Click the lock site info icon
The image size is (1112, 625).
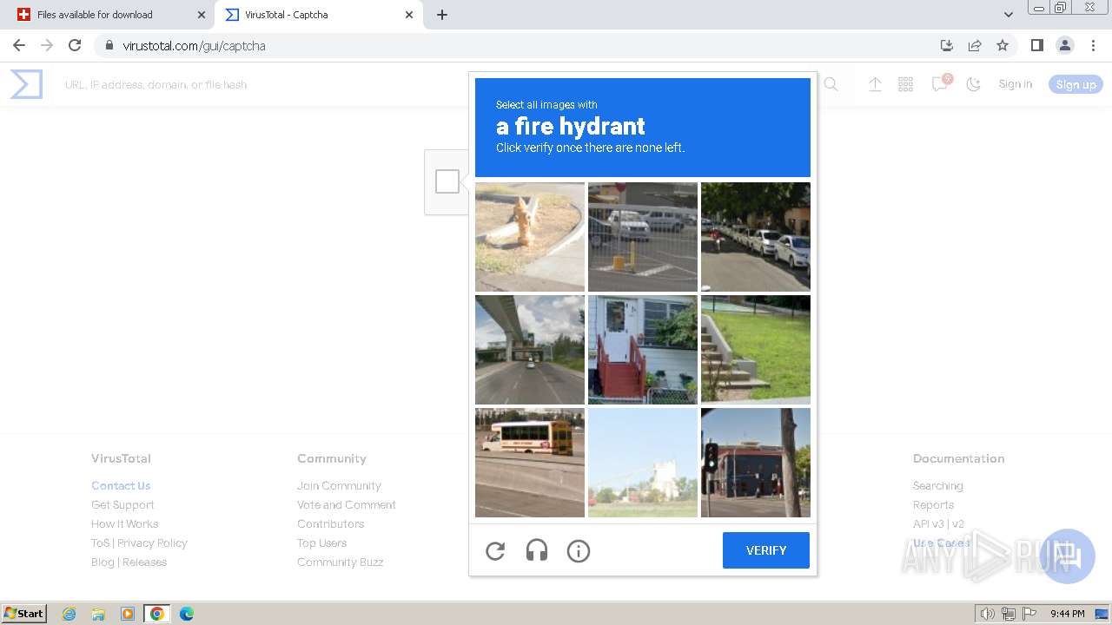click(x=109, y=45)
